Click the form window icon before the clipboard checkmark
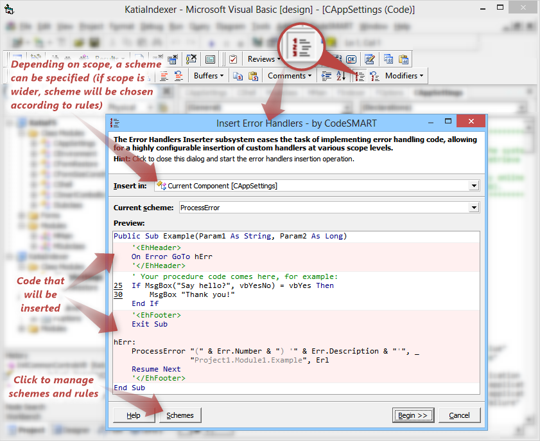Image resolution: width=540 pixels, height=441 pixels. pyautogui.click(x=210, y=59)
